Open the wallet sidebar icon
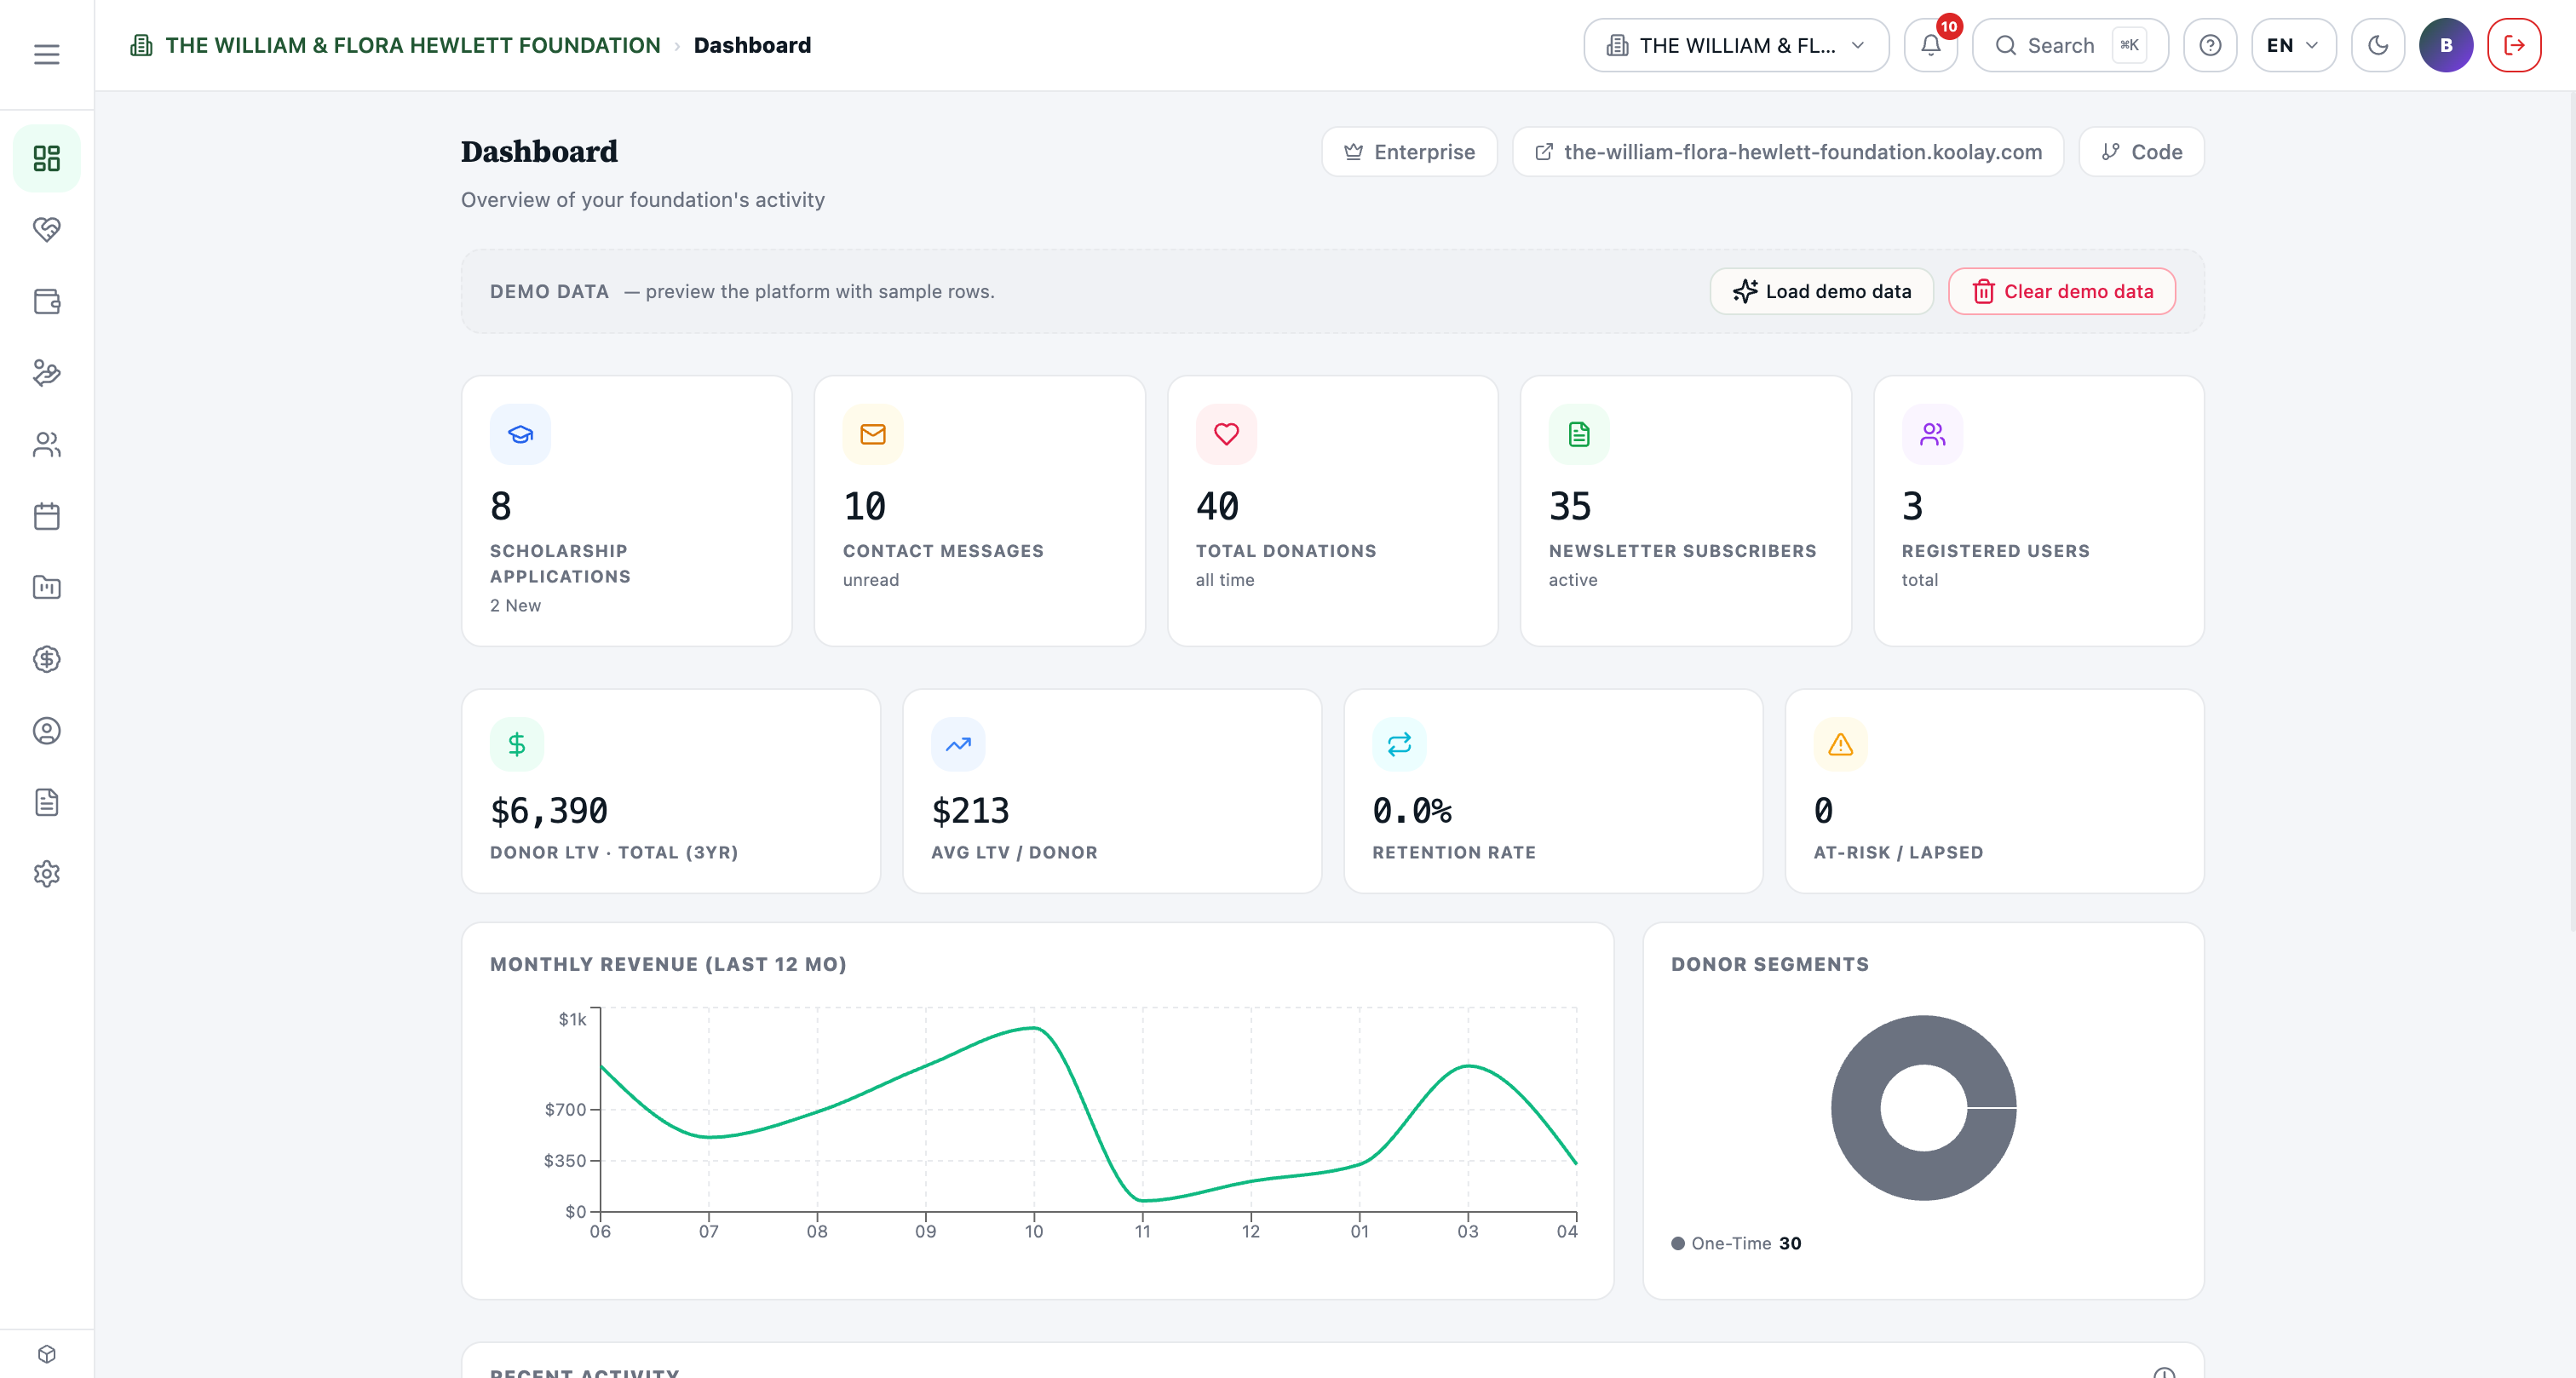 [x=46, y=301]
